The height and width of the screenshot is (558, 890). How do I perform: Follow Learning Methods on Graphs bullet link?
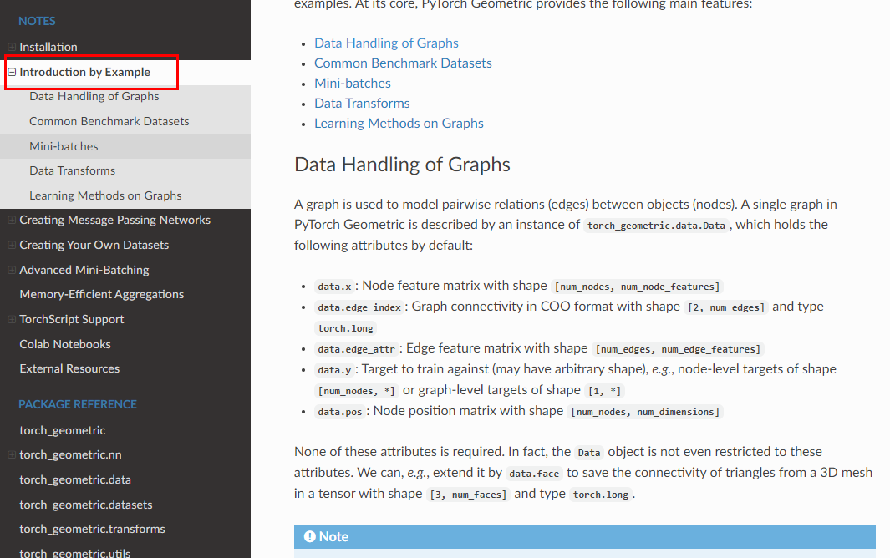click(x=399, y=123)
